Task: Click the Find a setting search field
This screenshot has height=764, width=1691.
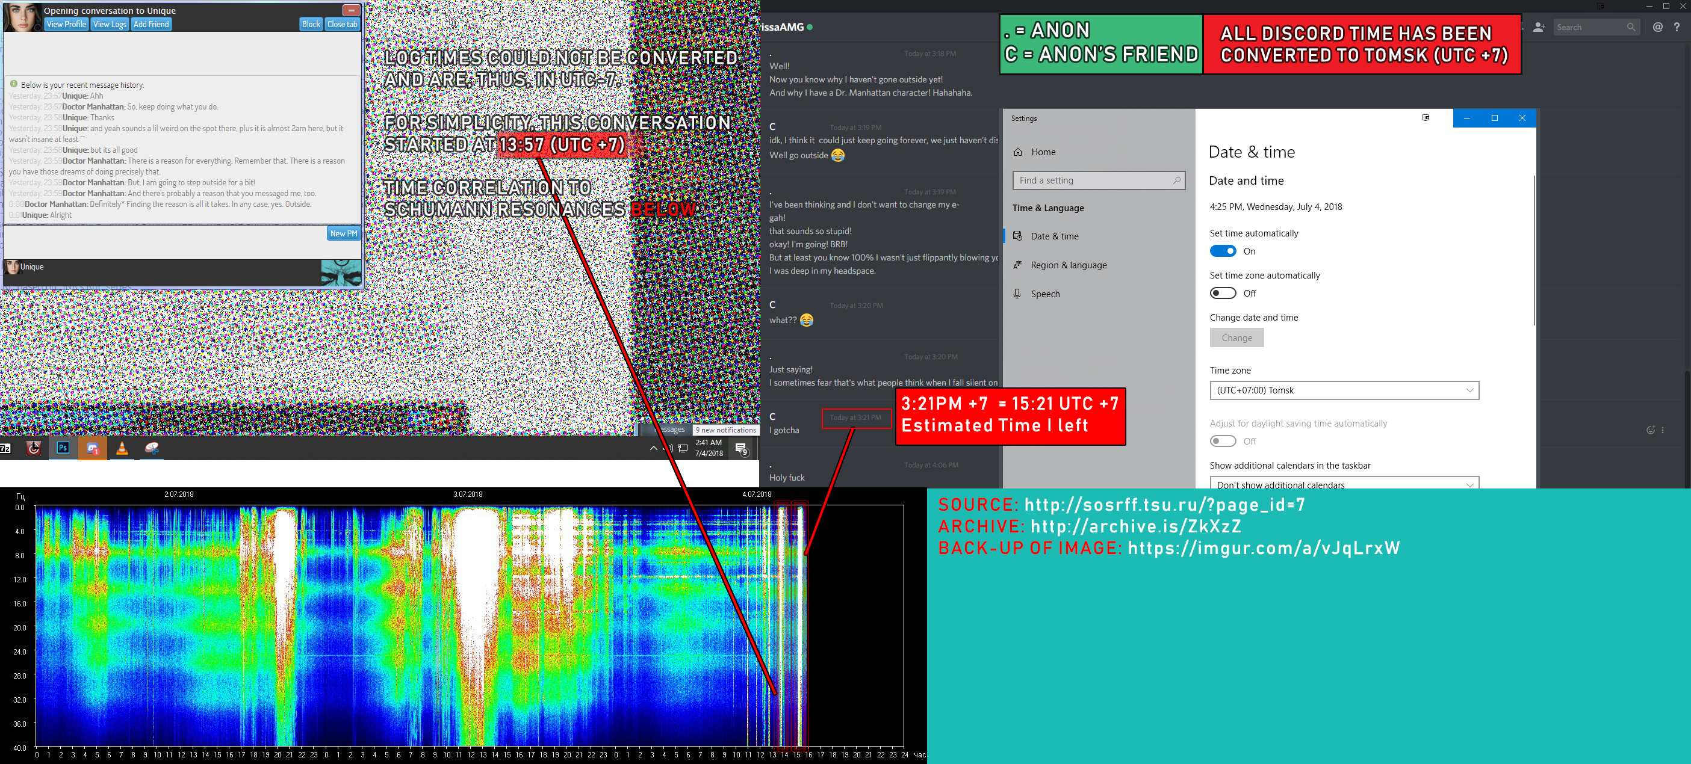Action: click(x=1099, y=180)
